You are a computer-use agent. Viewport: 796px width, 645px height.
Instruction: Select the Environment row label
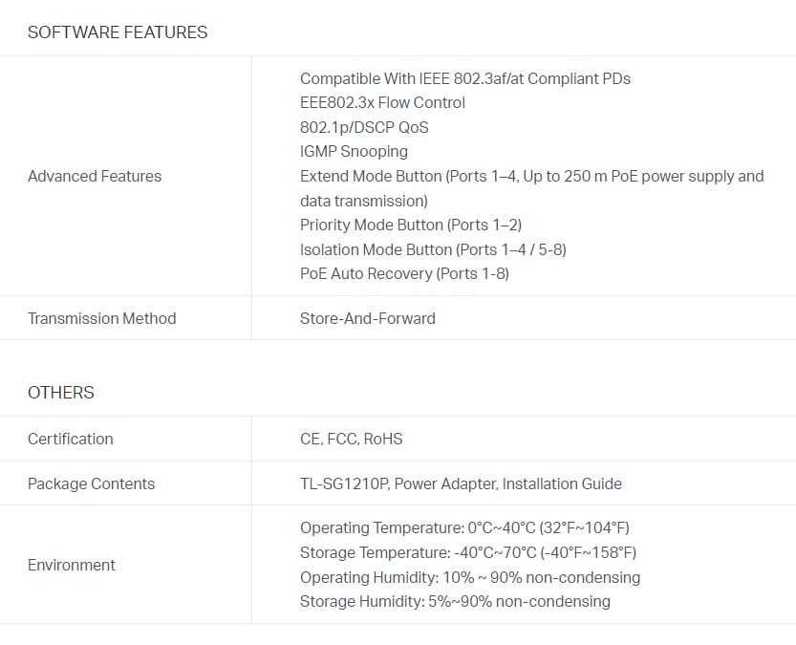pyautogui.click(x=72, y=565)
